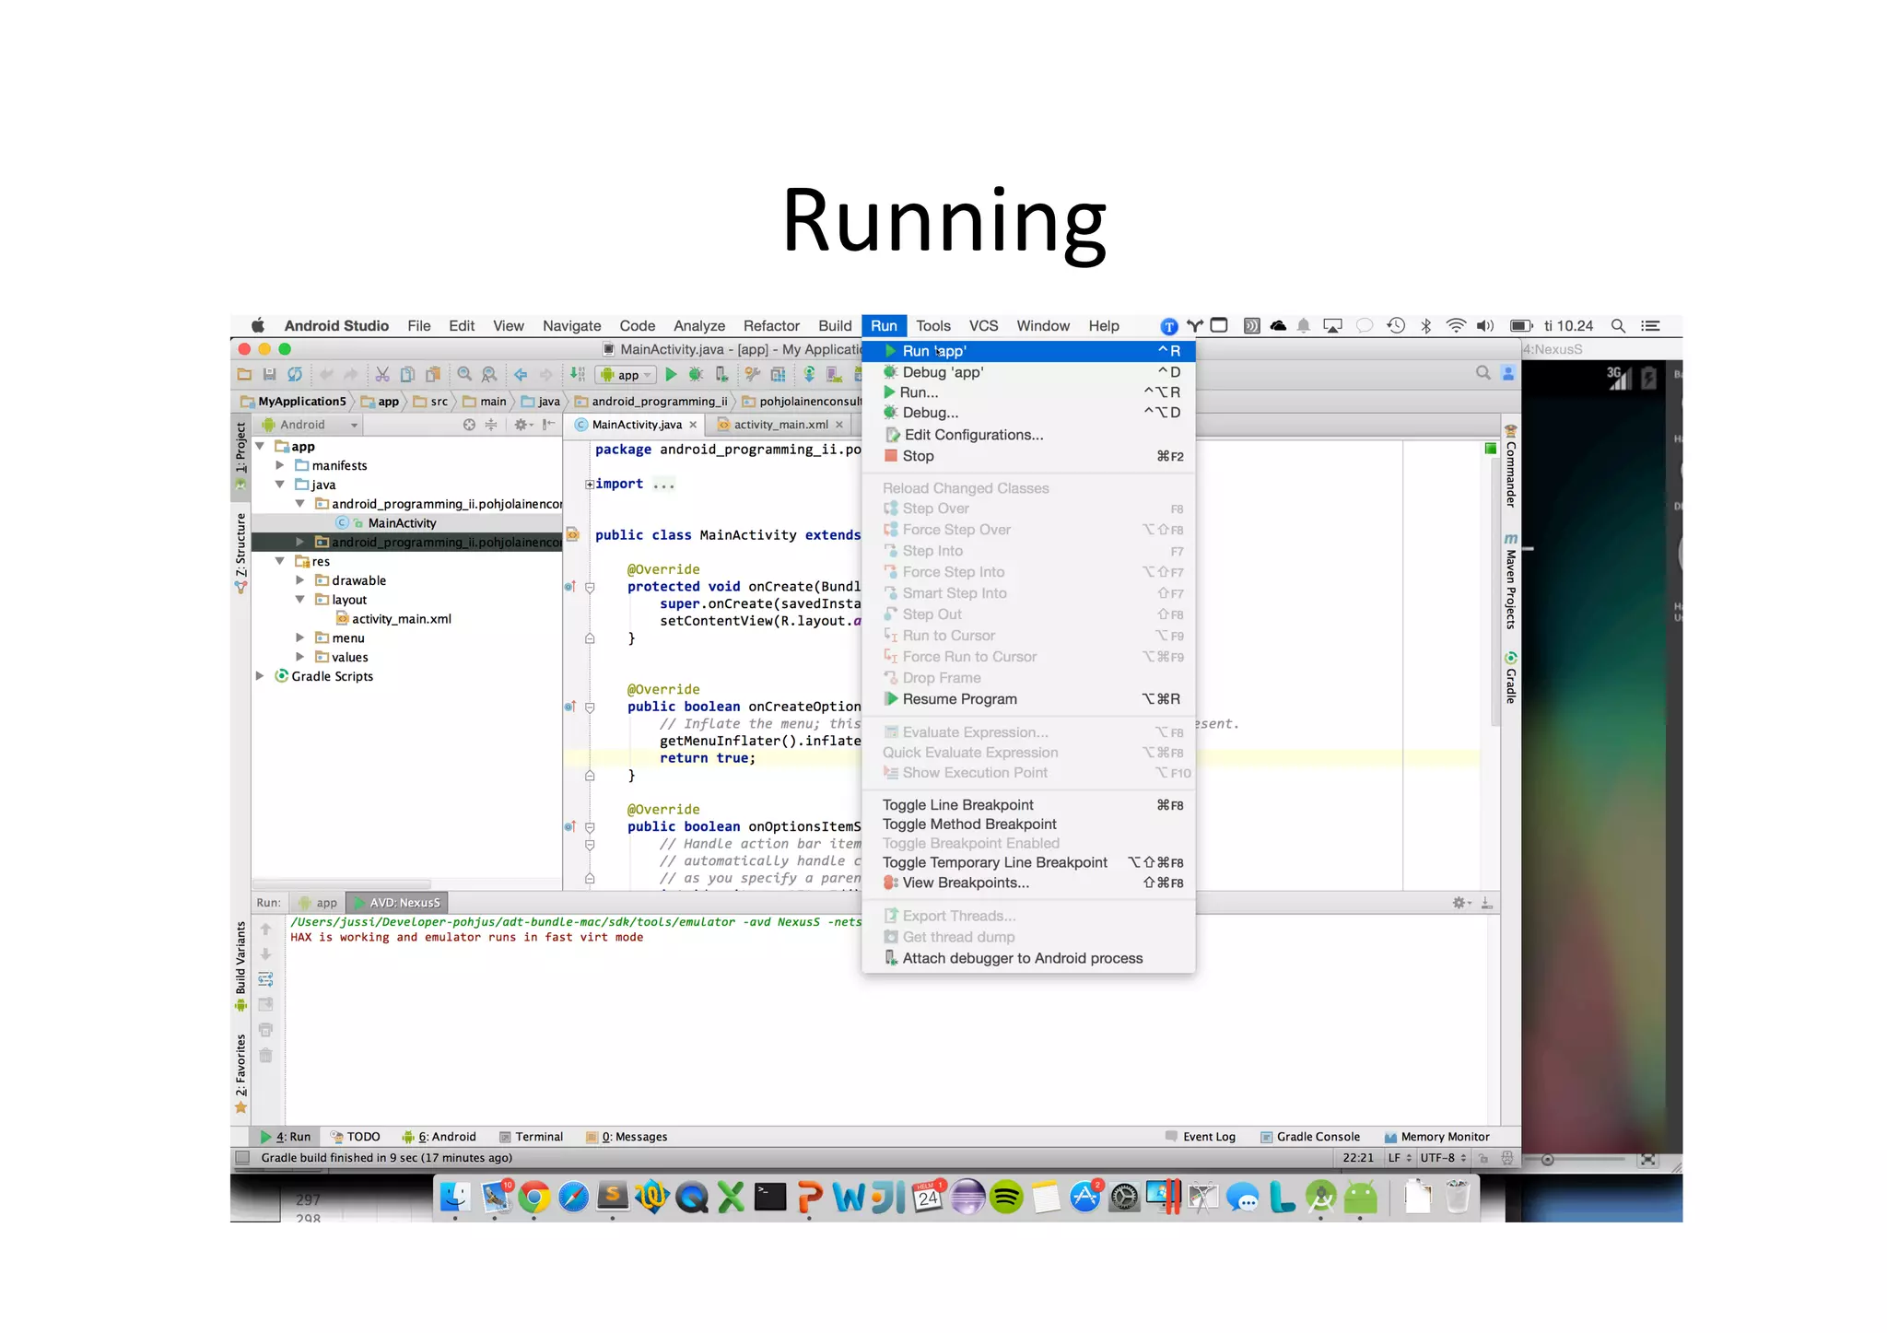This screenshot has width=1887, height=1333.
Task: Choose Stop from Run menu
Action: (x=1028, y=456)
